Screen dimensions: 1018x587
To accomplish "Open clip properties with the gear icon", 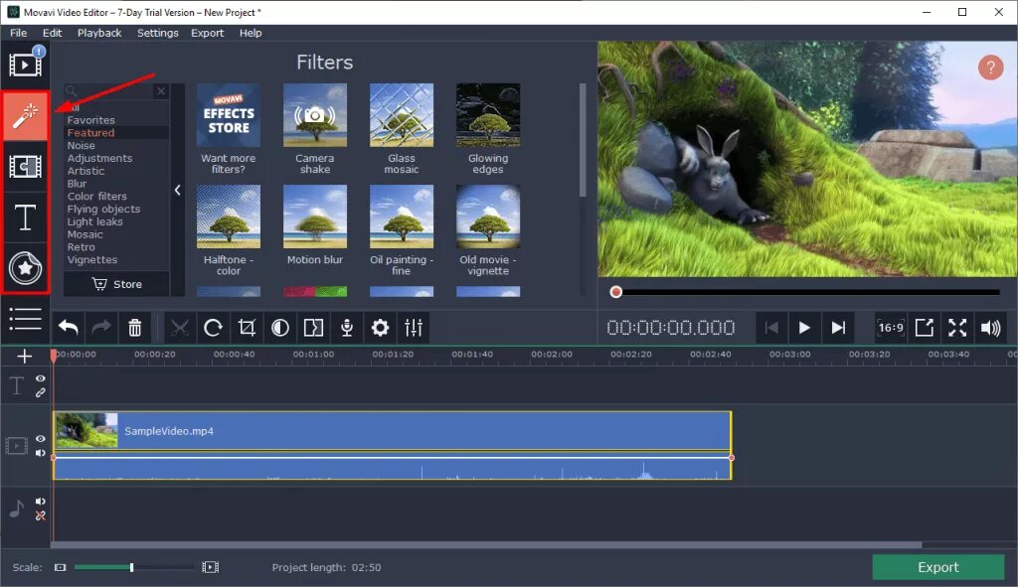I will [380, 328].
